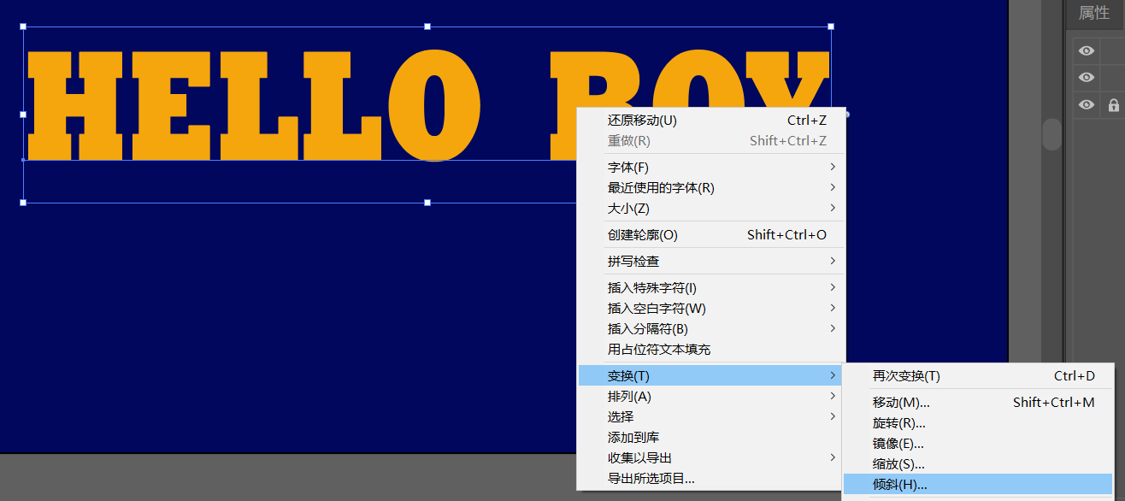This screenshot has width=1125, height=501.
Task: Click the vertical scrollbar thumb beside the canvas
Action: 1052,133
